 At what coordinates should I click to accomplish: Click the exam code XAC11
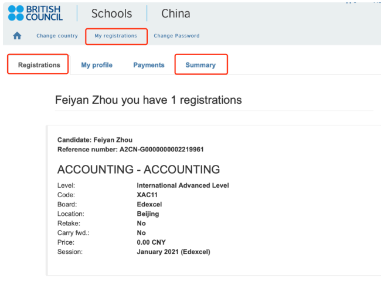pyautogui.click(x=147, y=195)
